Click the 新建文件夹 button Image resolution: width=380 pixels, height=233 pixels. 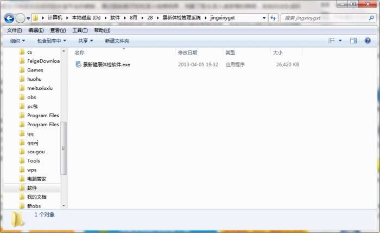[117, 41]
